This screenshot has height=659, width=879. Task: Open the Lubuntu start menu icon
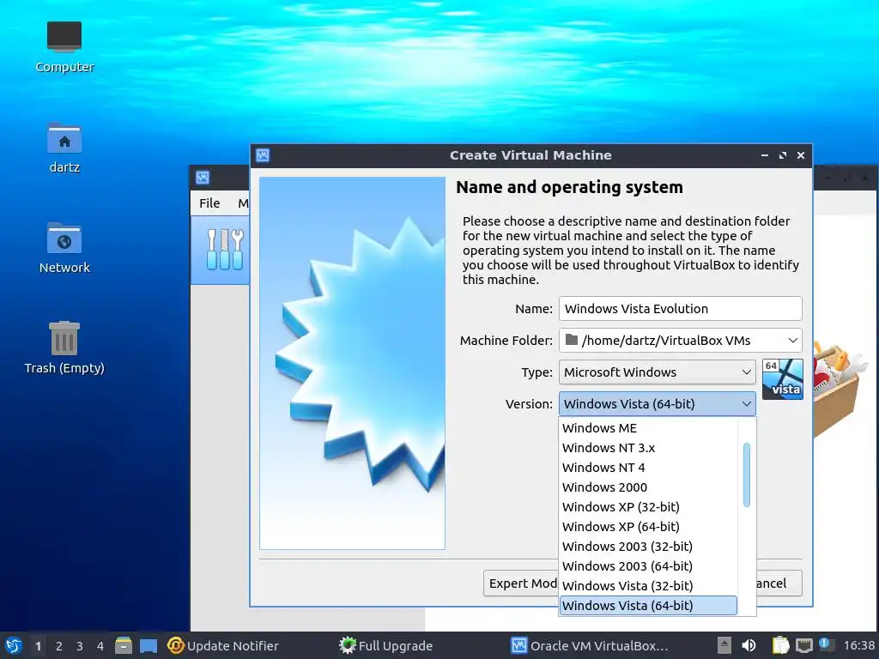click(x=14, y=645)
